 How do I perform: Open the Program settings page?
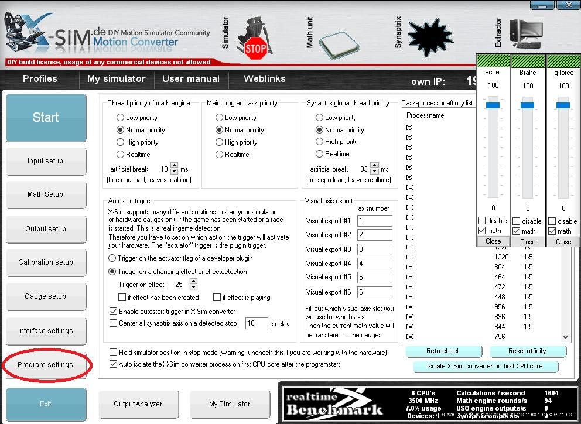46,365
